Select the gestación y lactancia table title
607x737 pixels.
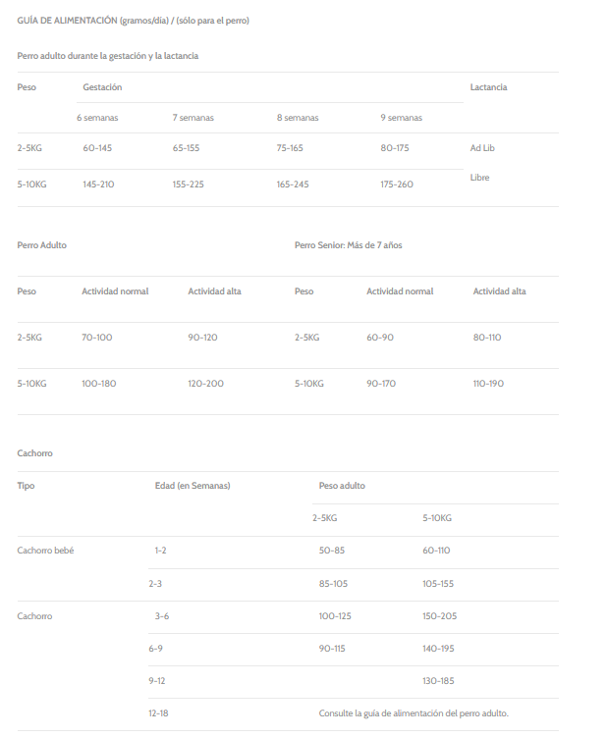(108, 56)
